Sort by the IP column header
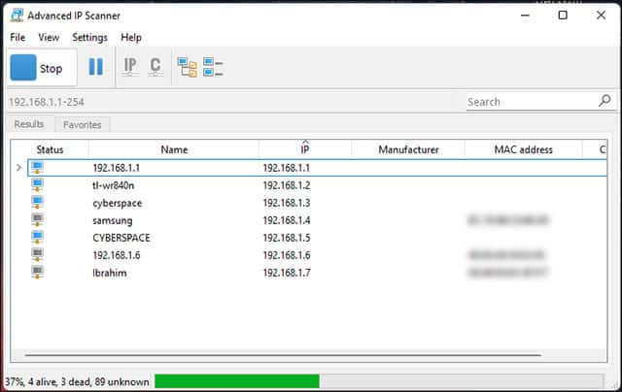 tap(304, 150)
